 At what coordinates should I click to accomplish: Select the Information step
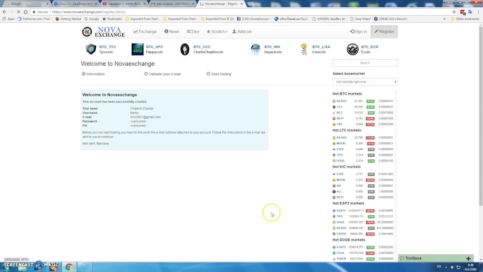click(93, 74)
